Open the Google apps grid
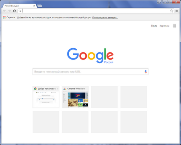Screen dimensions: 181x145 tap(174, 26)
